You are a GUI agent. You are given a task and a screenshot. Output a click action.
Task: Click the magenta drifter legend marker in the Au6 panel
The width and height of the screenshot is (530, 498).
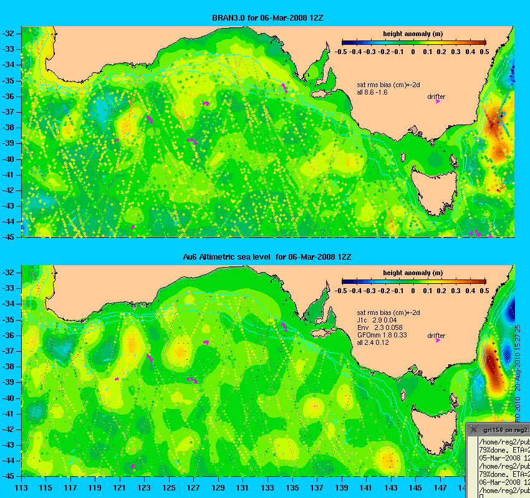tap(437, 341)
